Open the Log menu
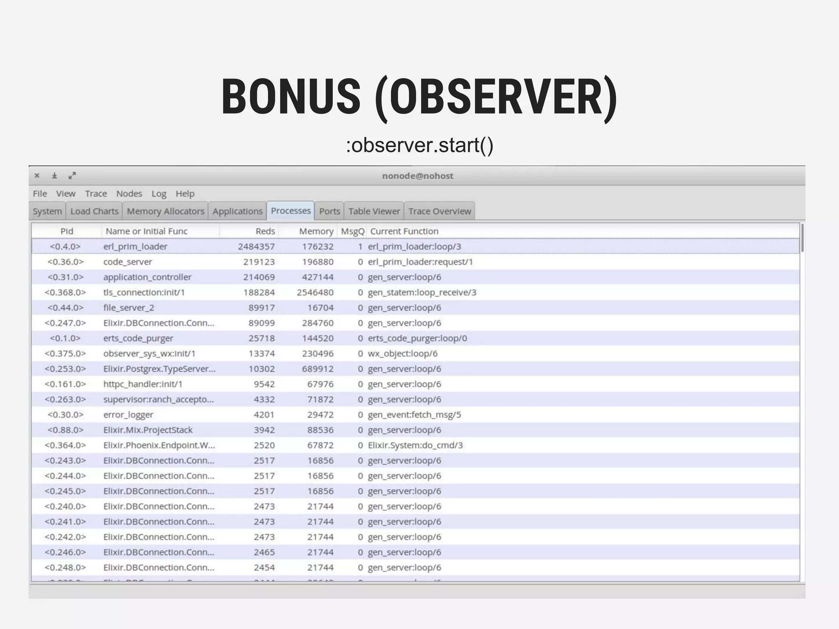 159,194
